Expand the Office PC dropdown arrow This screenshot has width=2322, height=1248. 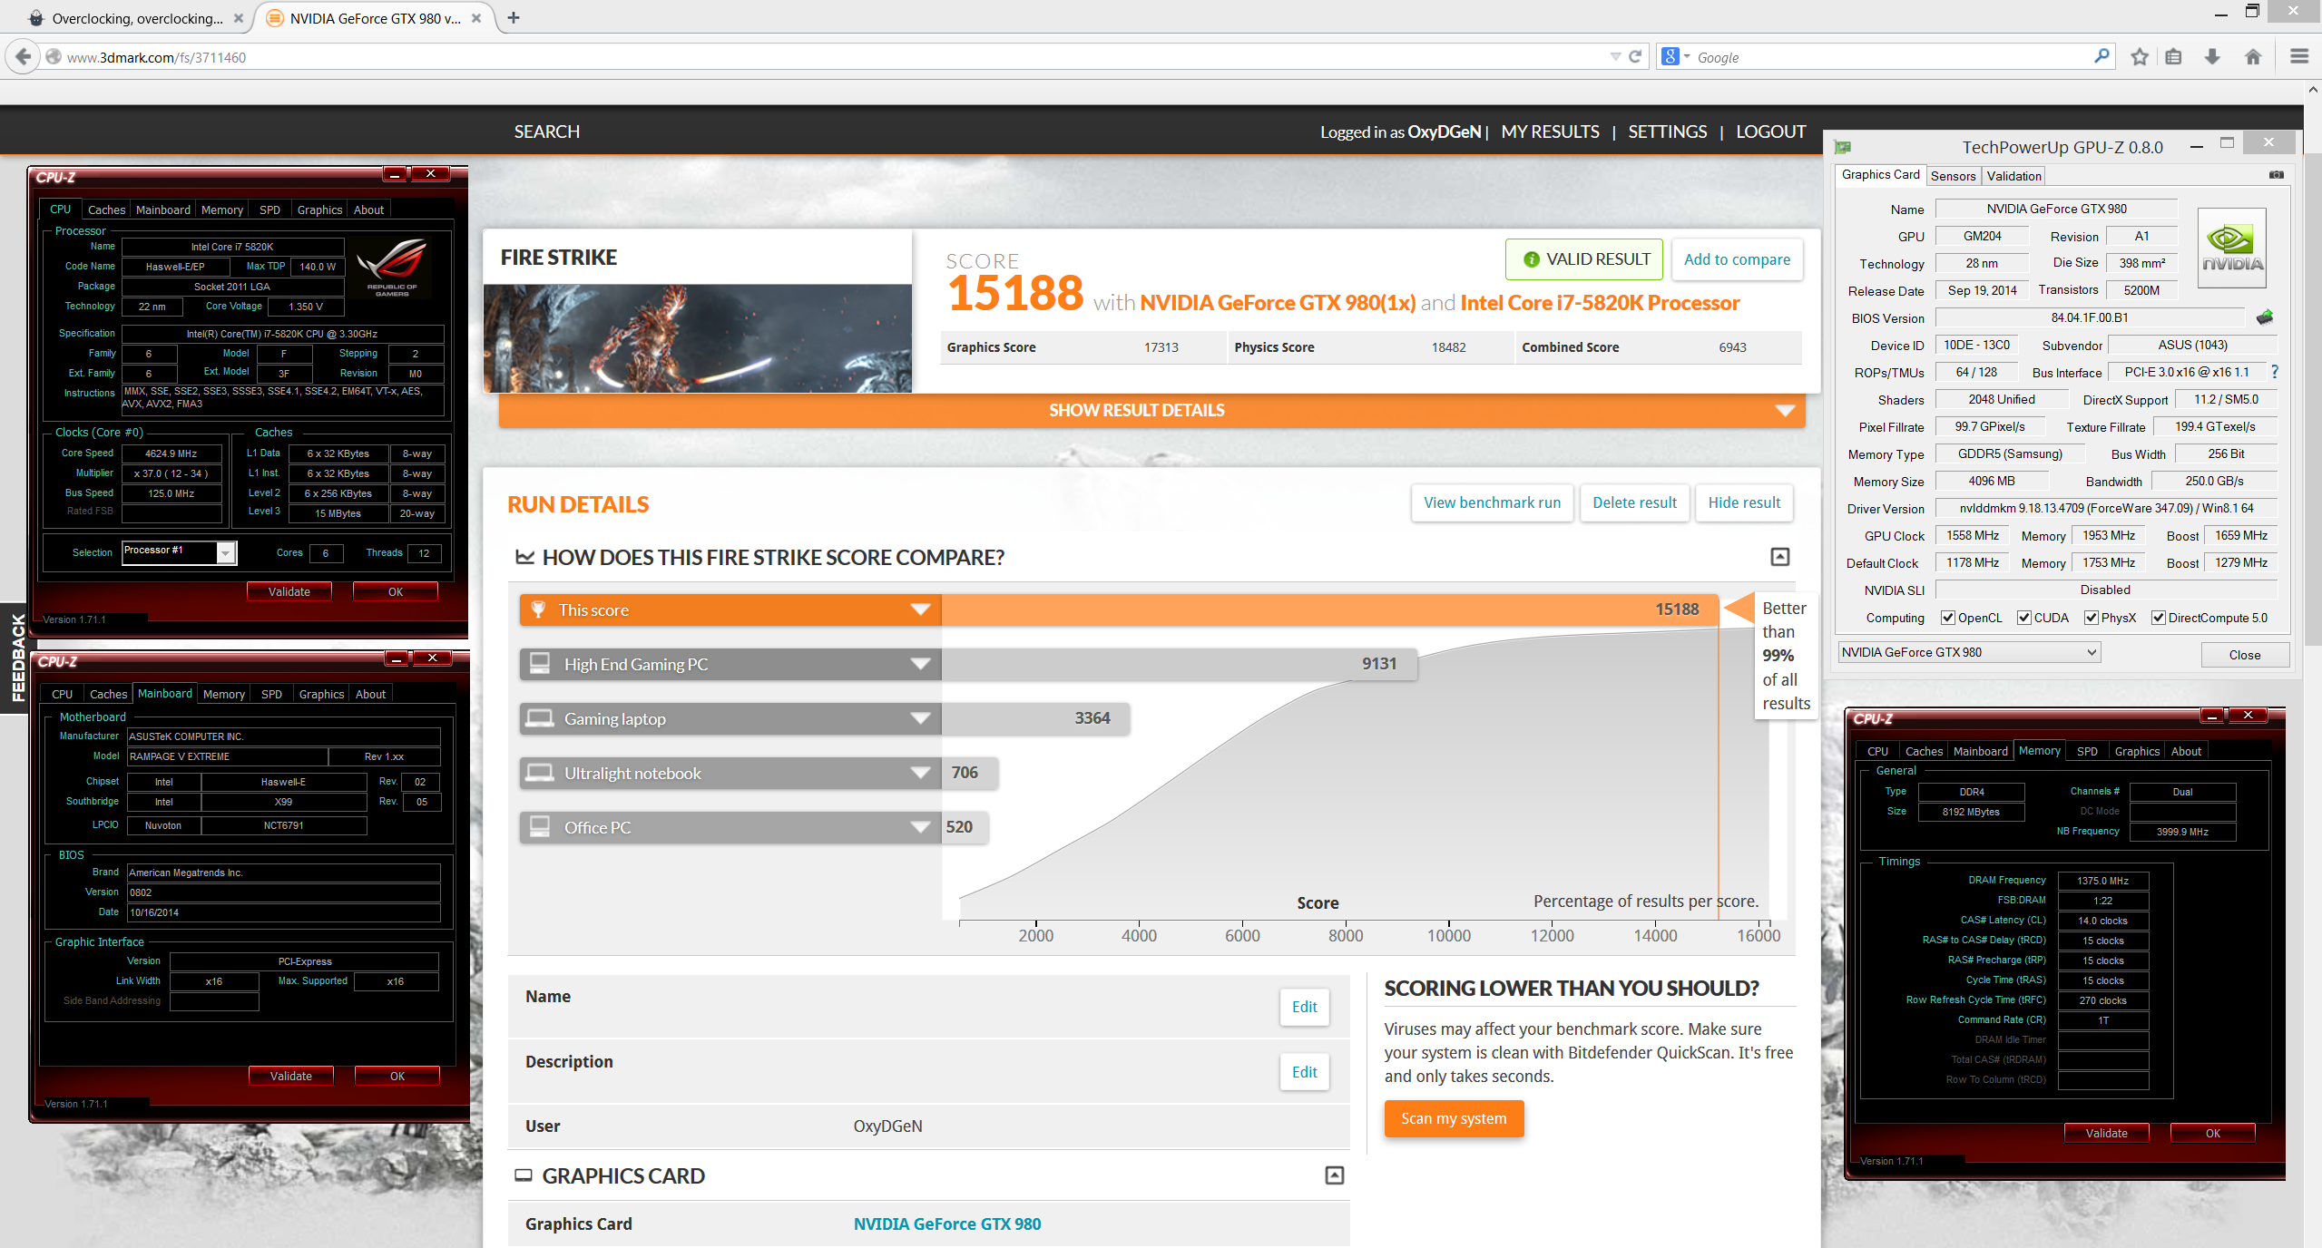[x=920, y=827]
